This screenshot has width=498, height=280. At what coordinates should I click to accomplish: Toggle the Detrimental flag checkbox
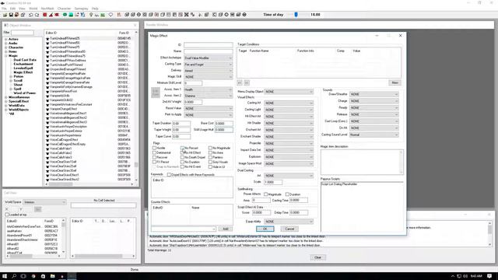click(x=155, y=152)
